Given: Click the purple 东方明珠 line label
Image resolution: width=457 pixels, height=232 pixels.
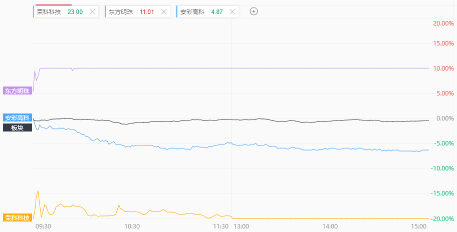Looking at the screenshot, I should click(x=18, y=90).
